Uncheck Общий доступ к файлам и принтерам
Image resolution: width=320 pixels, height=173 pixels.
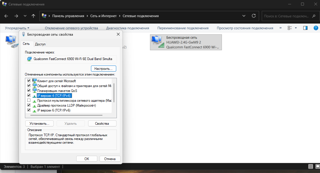pos(29,86)
